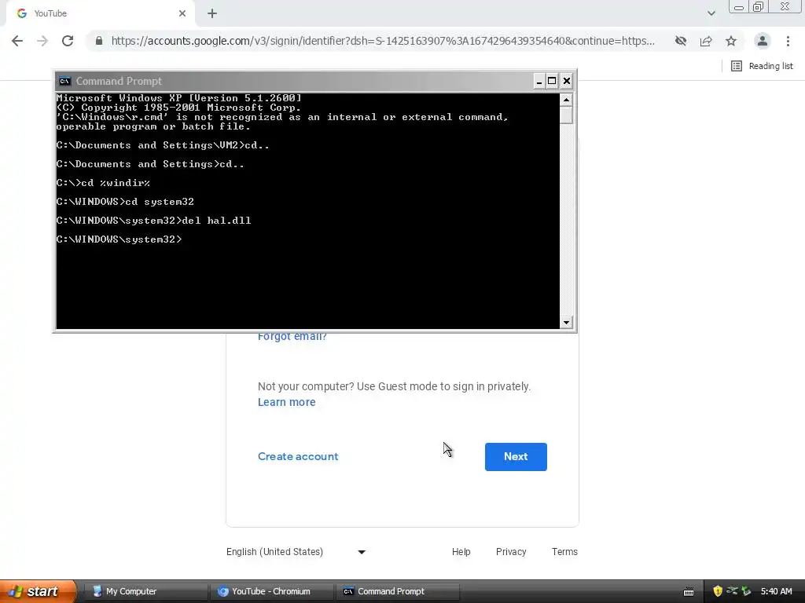Viewport: 805px width, 603px height.
Task: Click the browser forward arrow
Action: [42, 41]
